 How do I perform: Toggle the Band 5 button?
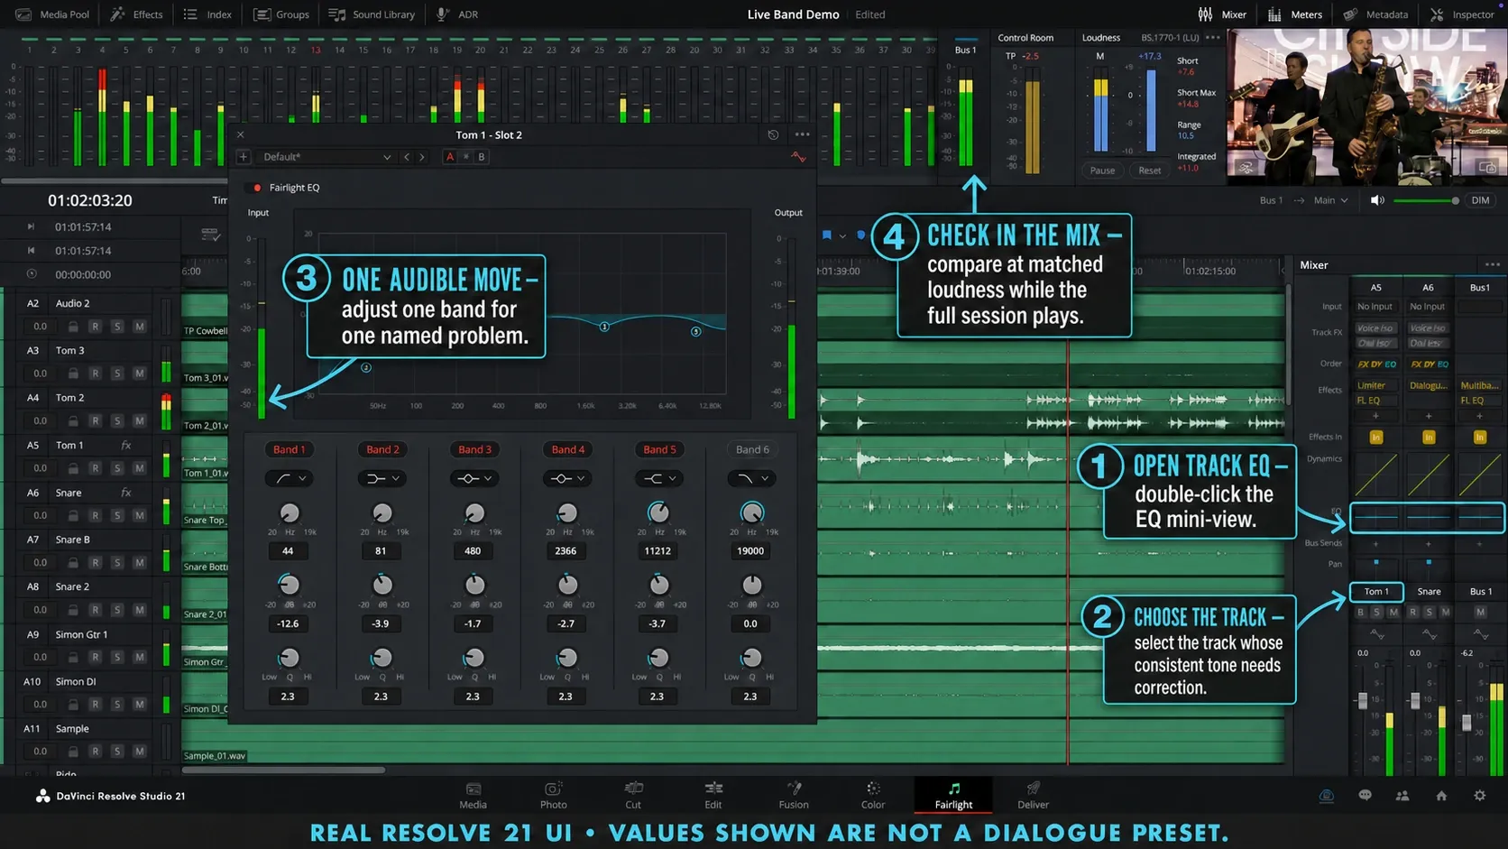660,449
